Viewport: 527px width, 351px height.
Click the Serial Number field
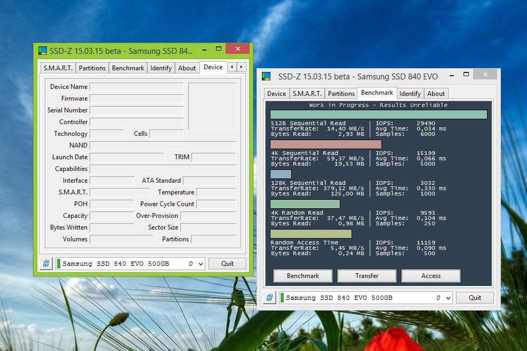pyautogui.click(x=137, y=110)
